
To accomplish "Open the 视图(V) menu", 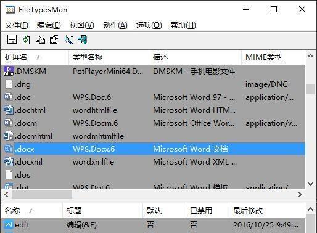I will pyautogui.click(x=81, y=25).
